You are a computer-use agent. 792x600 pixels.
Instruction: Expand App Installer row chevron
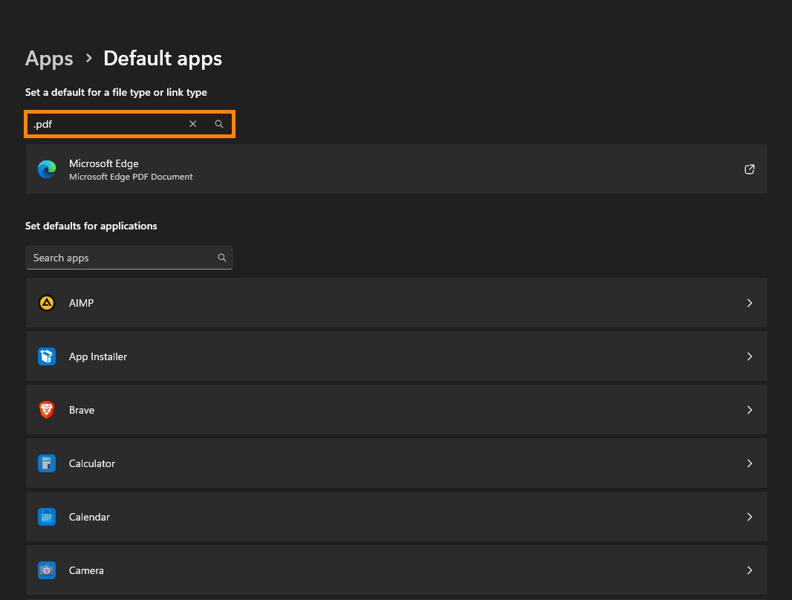click(750, 356)
